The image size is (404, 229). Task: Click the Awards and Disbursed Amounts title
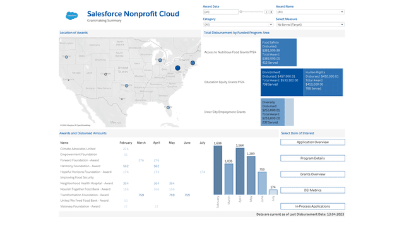(x=83, y=133)
